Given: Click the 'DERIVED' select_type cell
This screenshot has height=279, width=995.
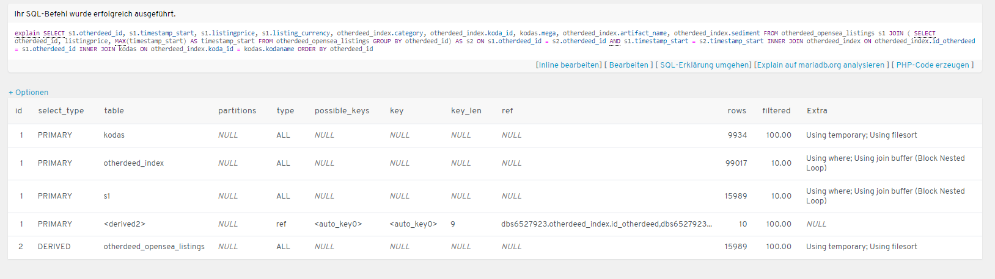Looking at the screenshot, I should coord(54,247).
